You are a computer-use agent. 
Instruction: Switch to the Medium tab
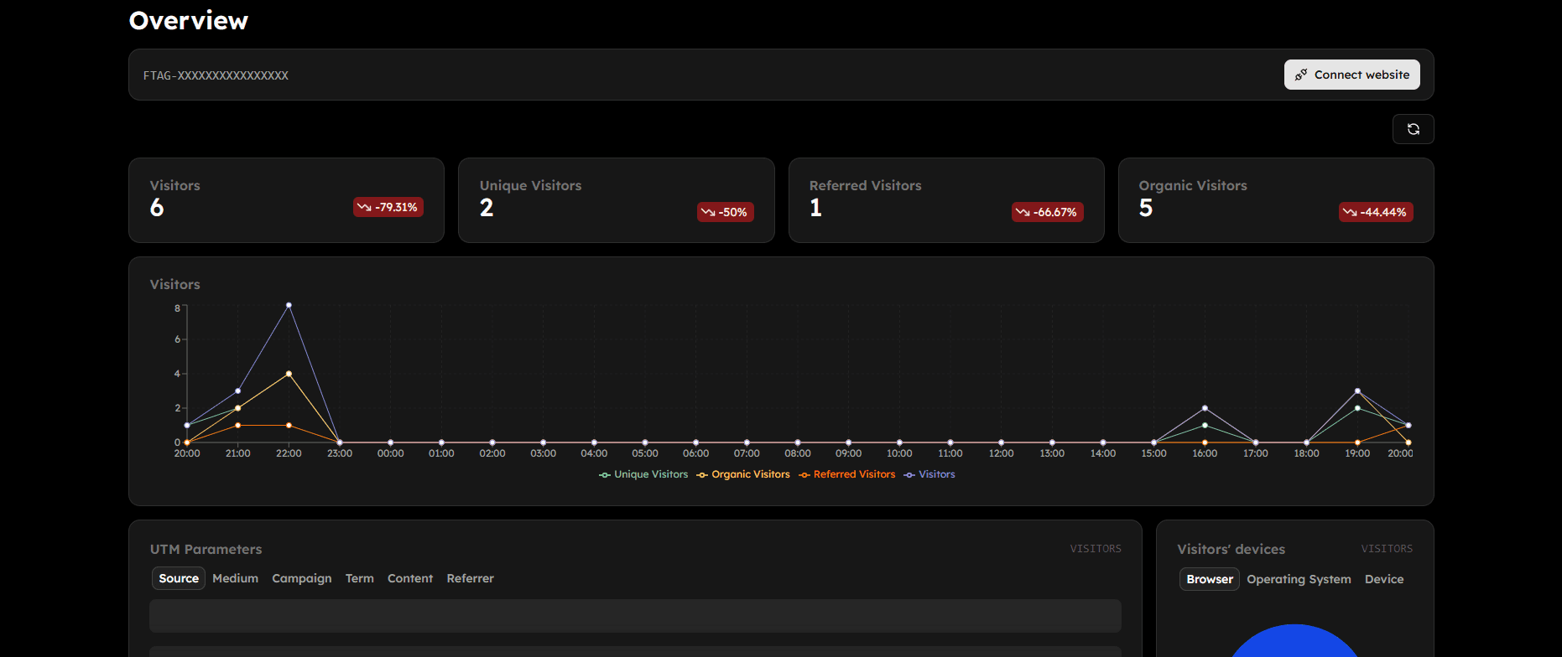tap(235, 578)
